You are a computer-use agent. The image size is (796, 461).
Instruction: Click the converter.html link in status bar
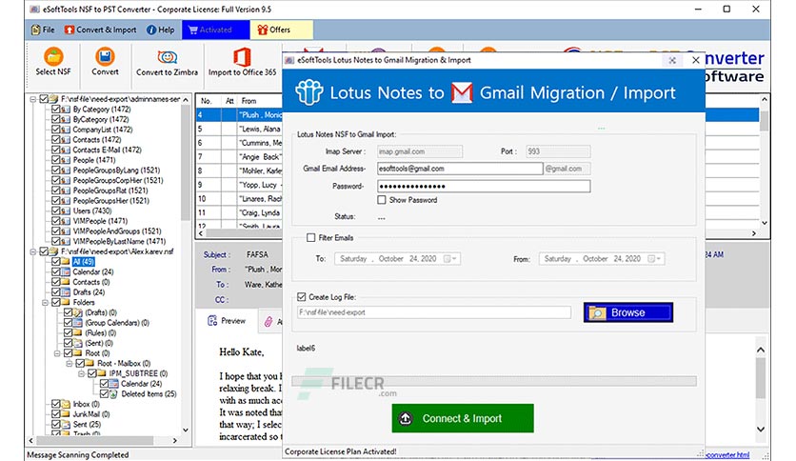tap(727, 455)
